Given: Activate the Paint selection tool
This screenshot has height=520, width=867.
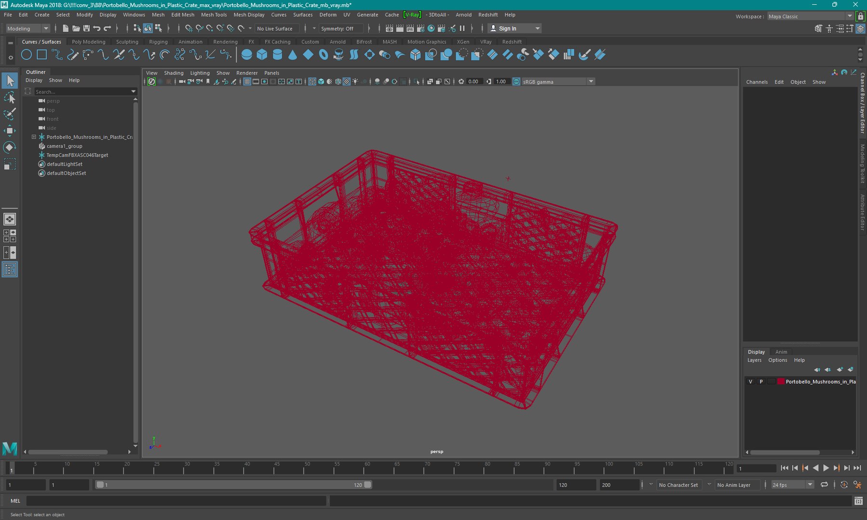Looking at the screenshot, I should [10, 114].
